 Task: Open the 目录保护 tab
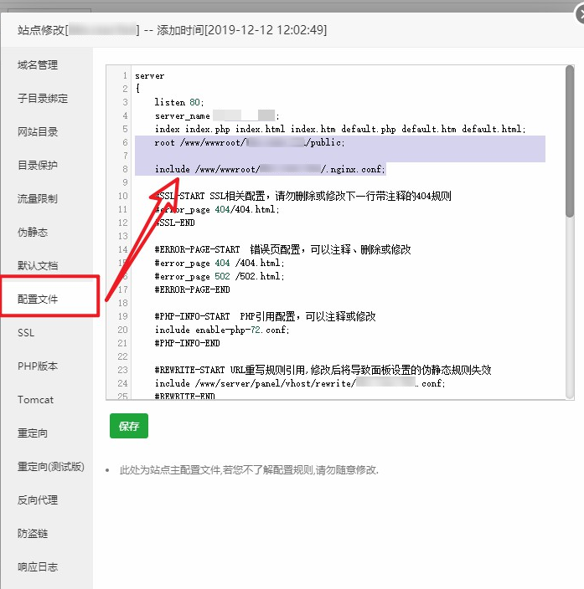click(38, 166)
